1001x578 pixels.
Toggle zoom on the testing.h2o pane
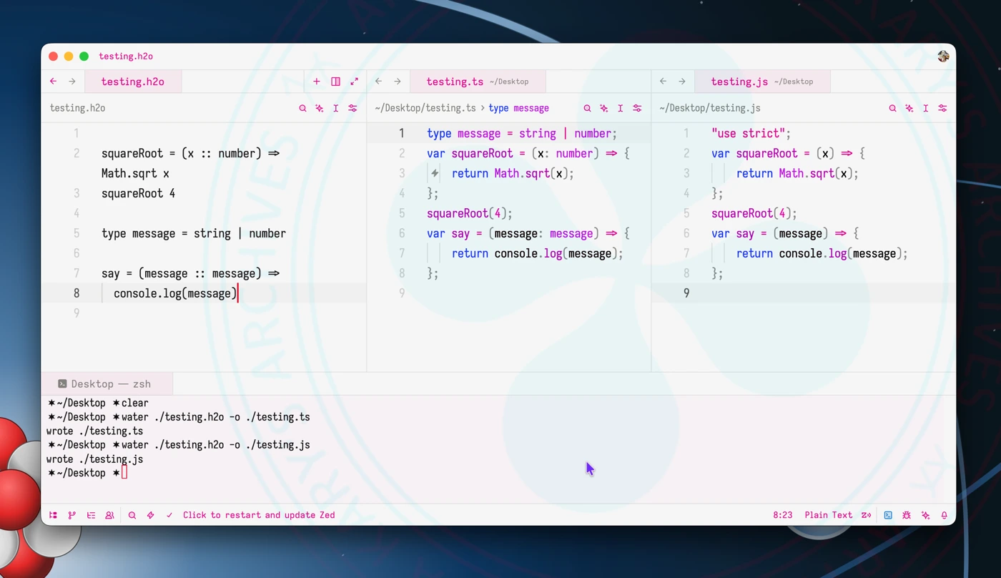coord(354,82)
